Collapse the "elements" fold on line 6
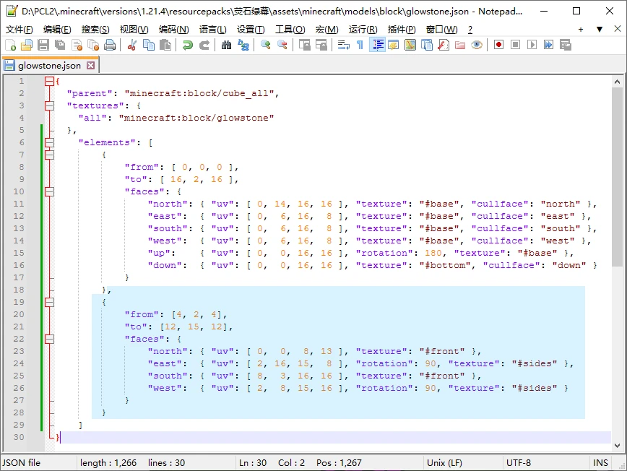The height and width of the screenshot is (471, 627). (x=49, y=142)
